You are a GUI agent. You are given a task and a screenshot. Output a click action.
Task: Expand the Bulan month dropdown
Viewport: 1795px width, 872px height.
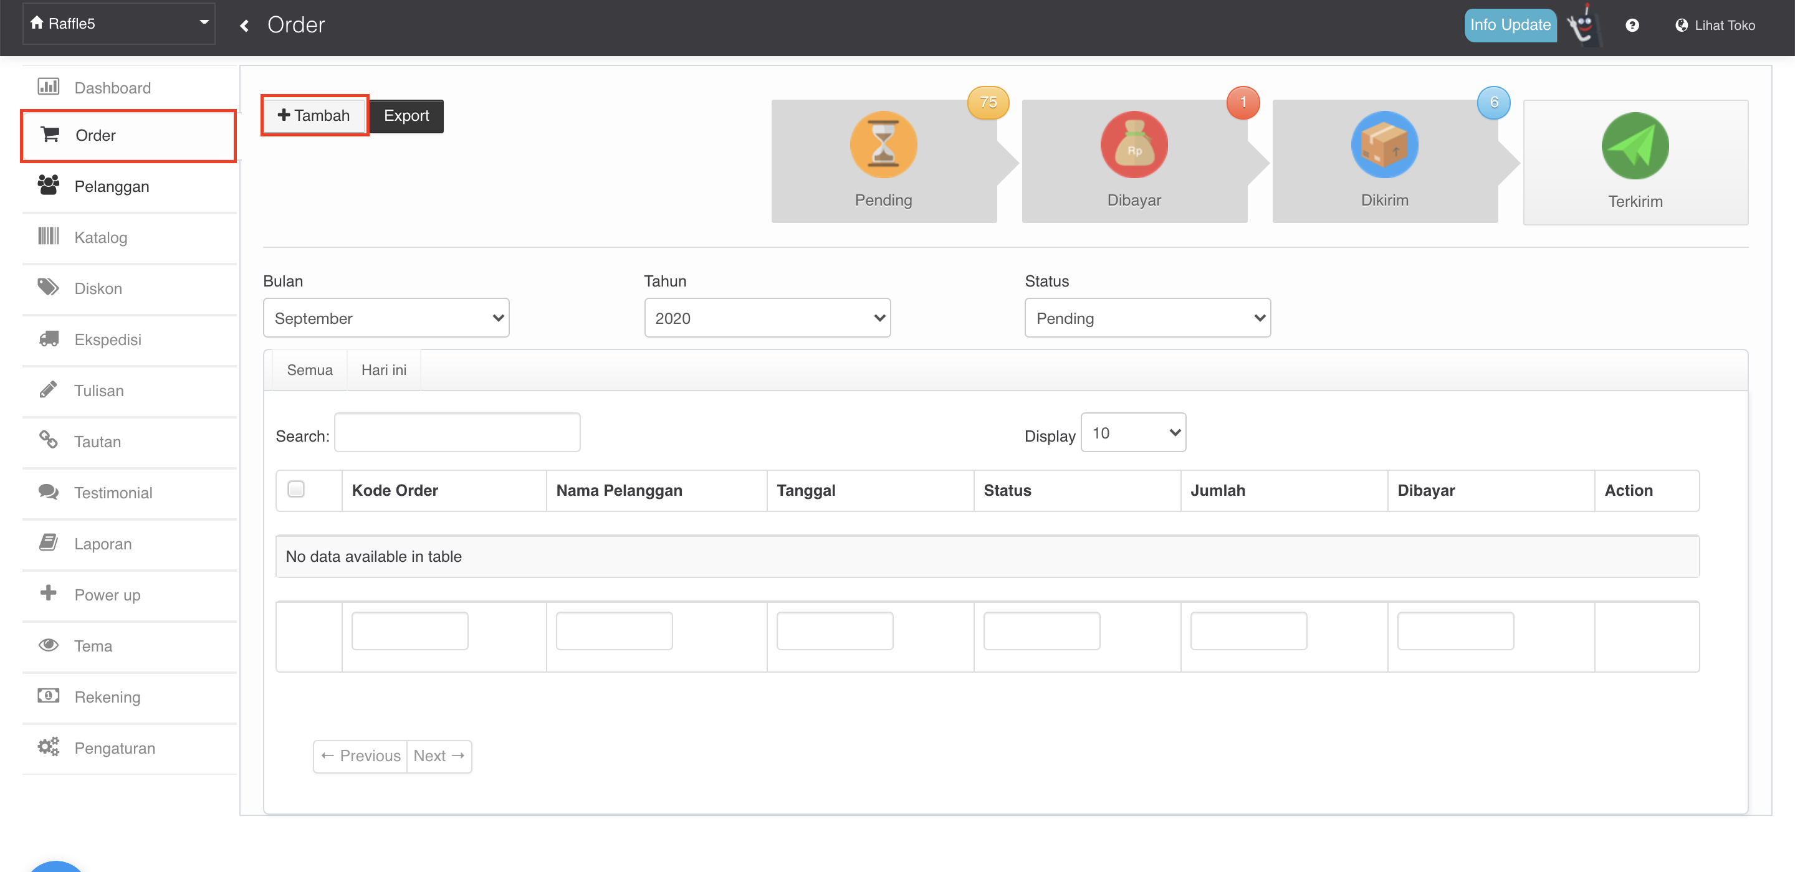point(386,318)
